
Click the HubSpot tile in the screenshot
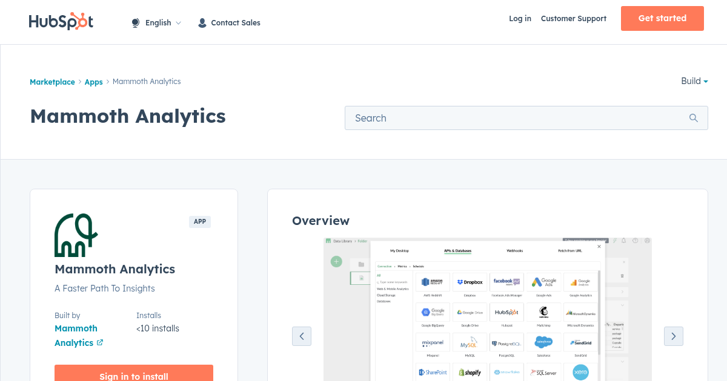[x=506, y=313]
